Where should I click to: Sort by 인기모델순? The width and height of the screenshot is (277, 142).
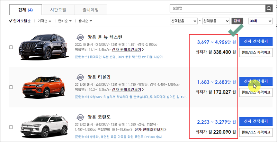click(x=20, y=21)
